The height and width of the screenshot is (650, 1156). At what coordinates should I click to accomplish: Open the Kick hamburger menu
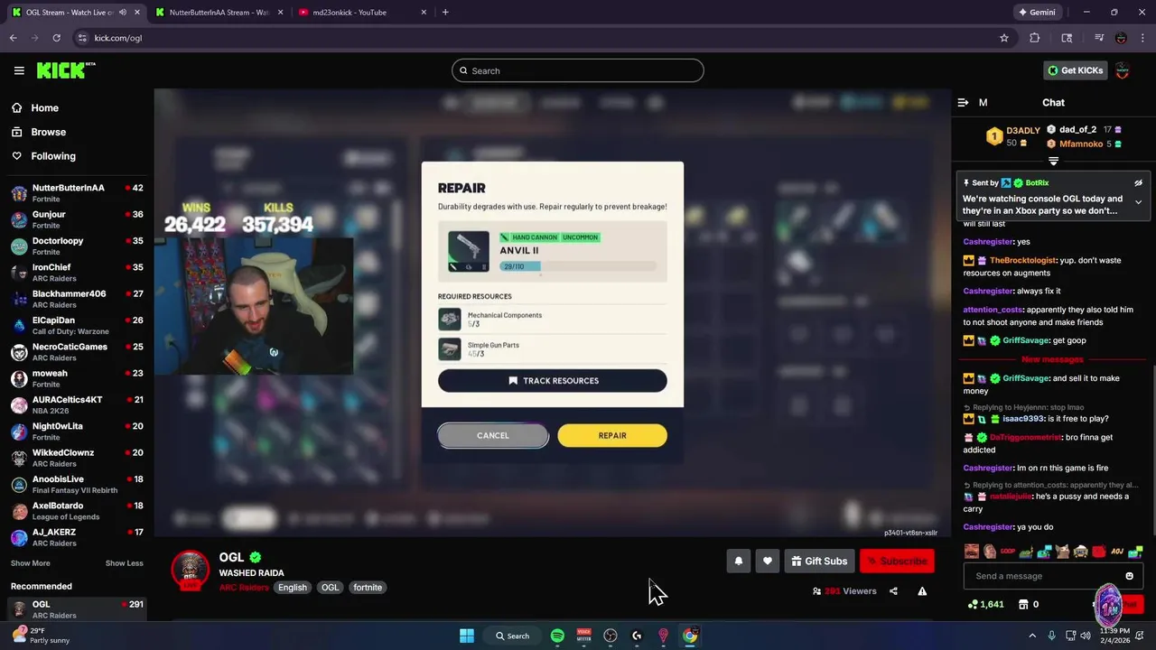19,70
